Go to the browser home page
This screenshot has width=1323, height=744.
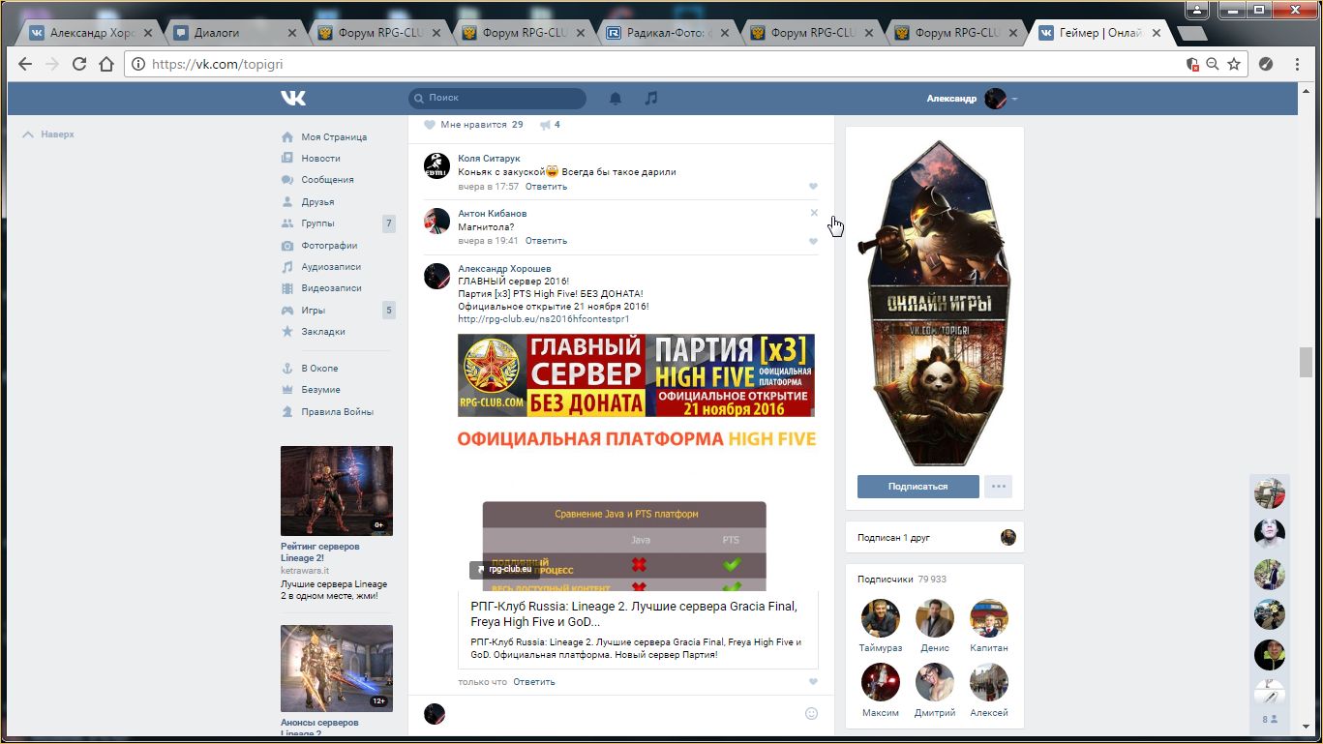pos(106,64)
